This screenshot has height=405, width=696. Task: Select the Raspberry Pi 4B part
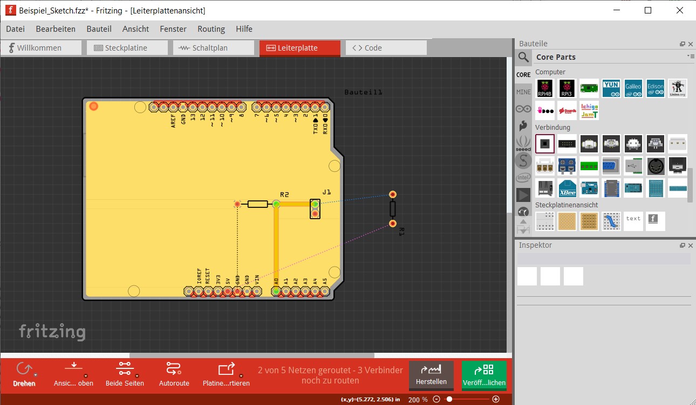[x=545, y=88]
